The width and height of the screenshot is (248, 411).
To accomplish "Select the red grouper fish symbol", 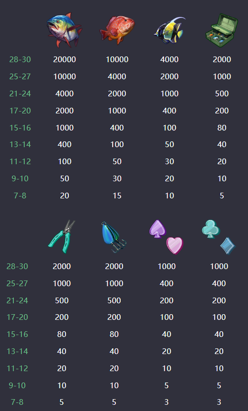I will coord(117,29).
